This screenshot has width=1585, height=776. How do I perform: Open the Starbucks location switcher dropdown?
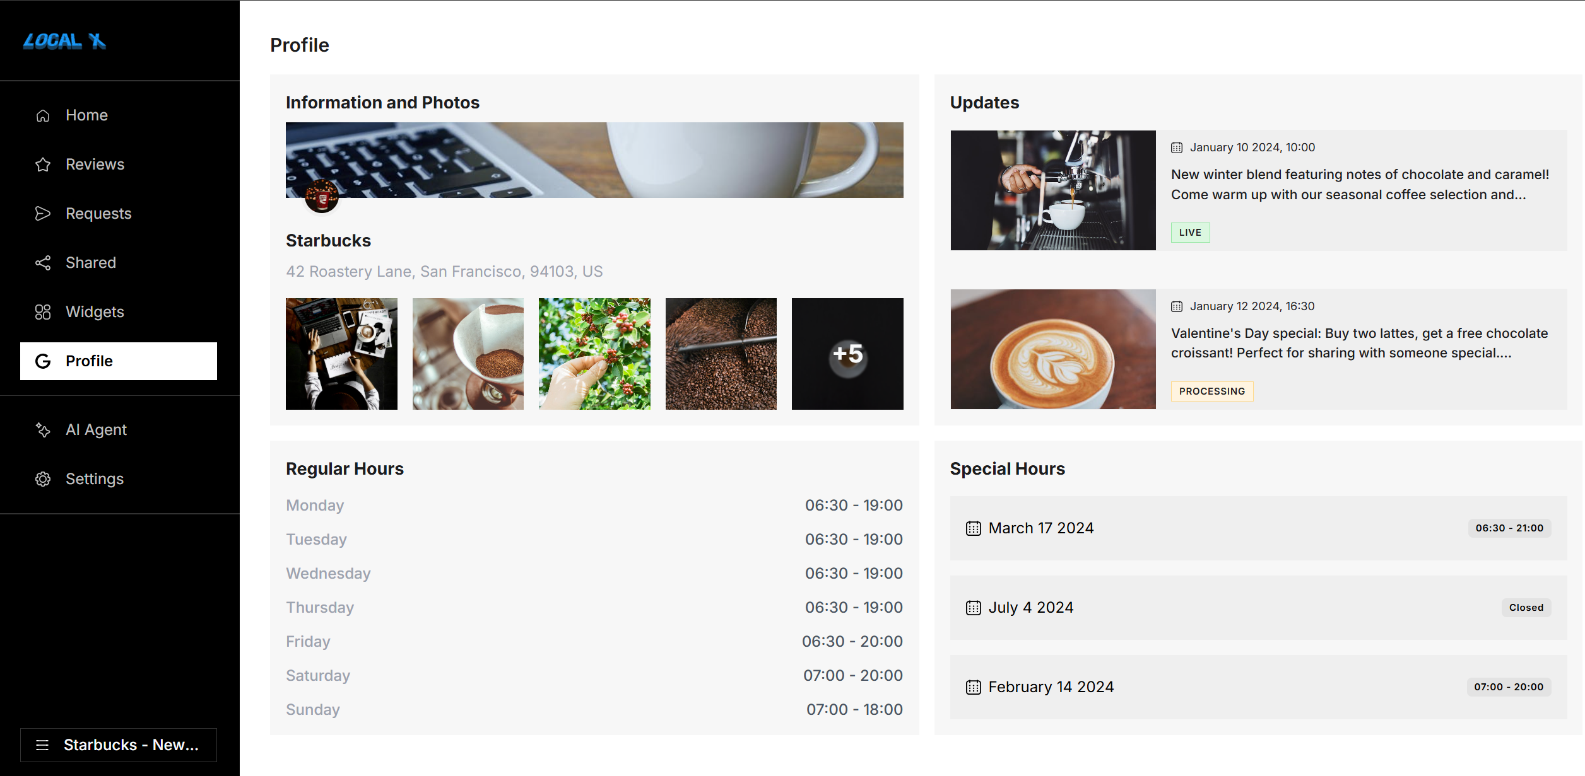coord(119,745)
